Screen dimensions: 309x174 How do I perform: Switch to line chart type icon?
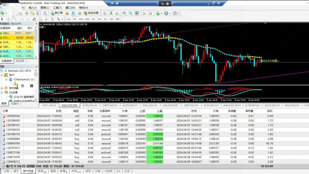[x=117, y=13]
